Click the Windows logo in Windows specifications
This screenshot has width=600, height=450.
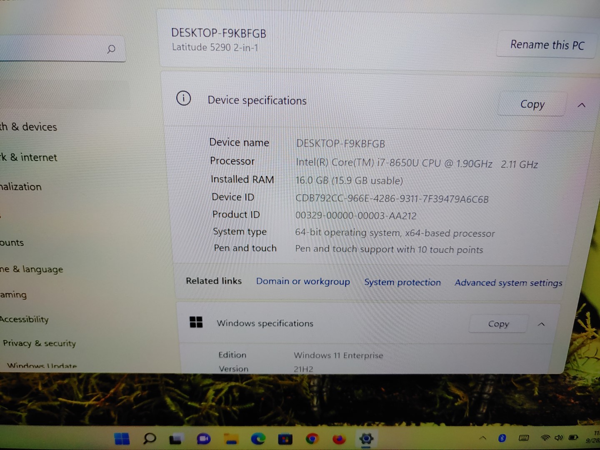coord(196,322)
